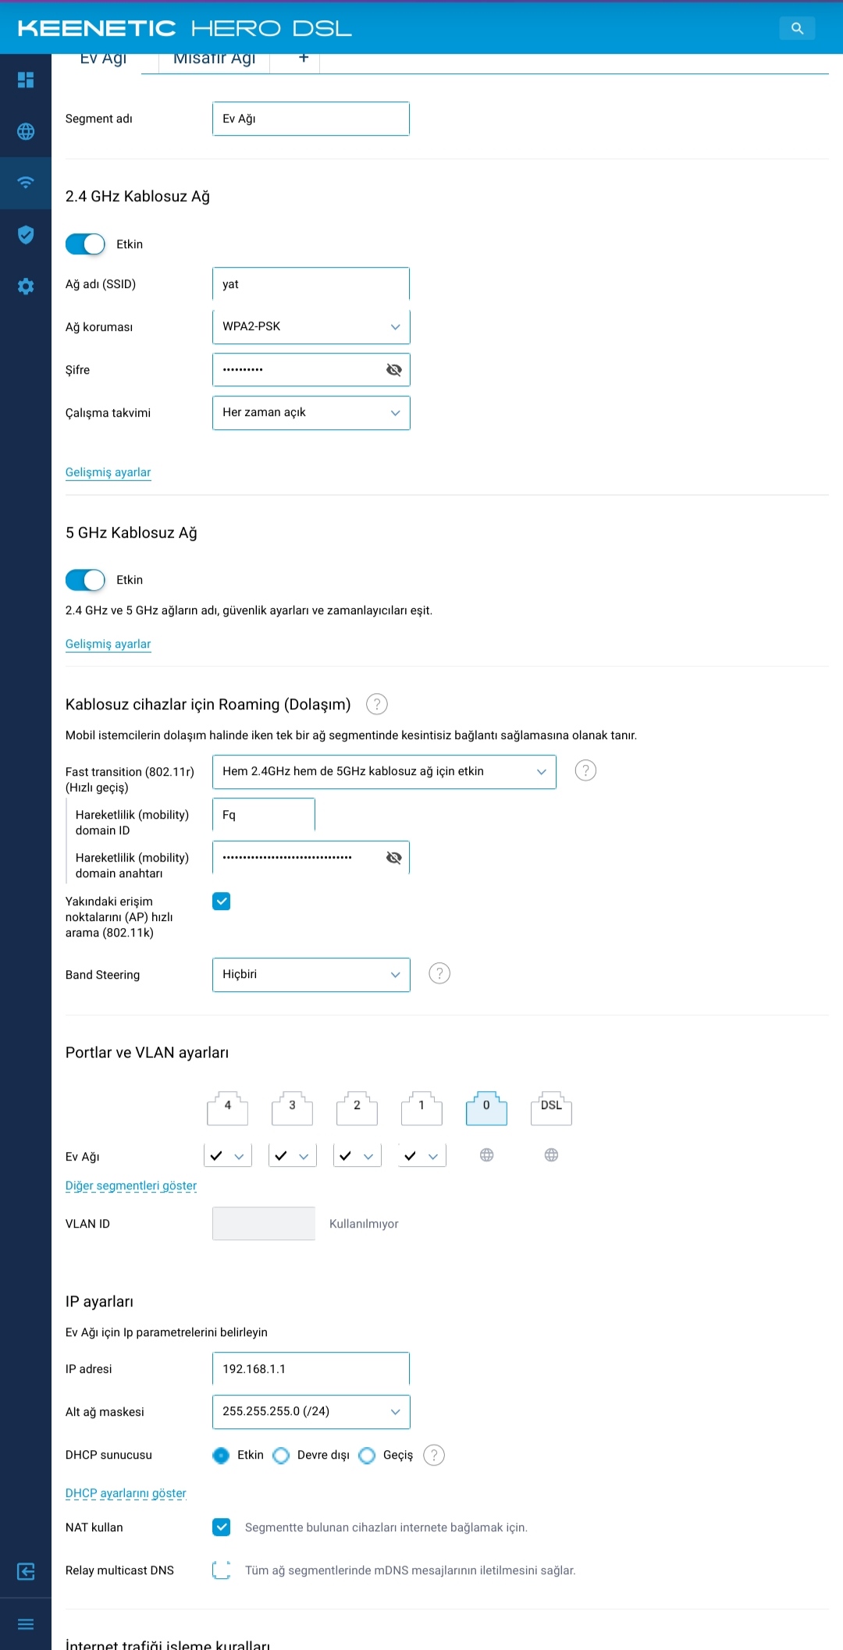Open the Band Steering dropdown
The width and height of the screenshot is (843, 1650).
[311, 975]
